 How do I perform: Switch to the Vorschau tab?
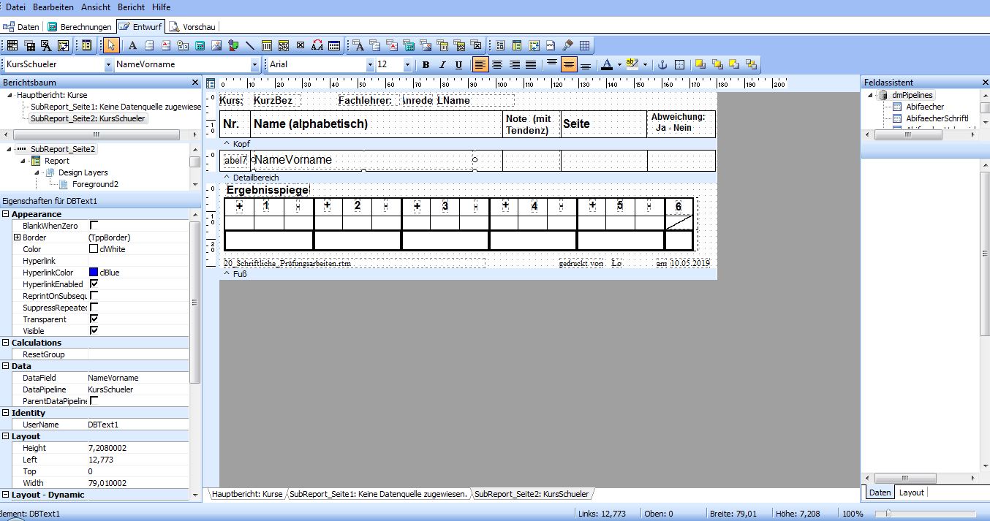pos(193,27)
